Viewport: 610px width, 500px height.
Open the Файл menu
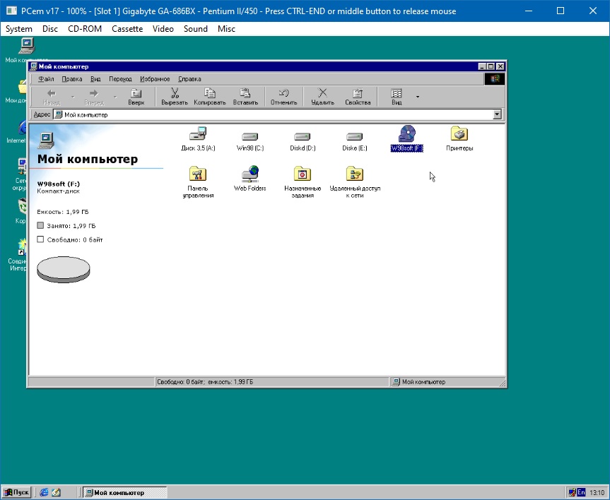pyautogui.click(x=46, y=79)
